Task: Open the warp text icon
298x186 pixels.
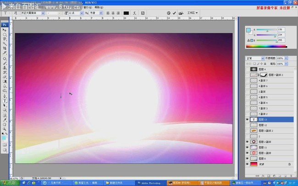Action: (x=134, y=13)
